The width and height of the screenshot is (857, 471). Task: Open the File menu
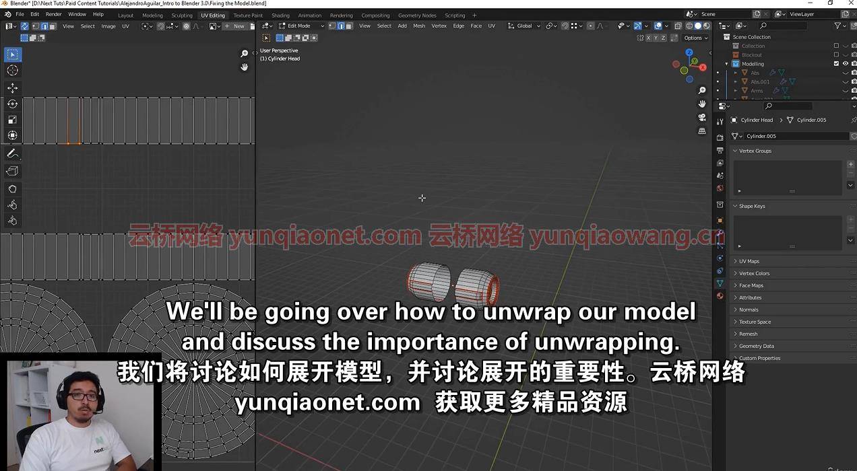tap(20, 14)
